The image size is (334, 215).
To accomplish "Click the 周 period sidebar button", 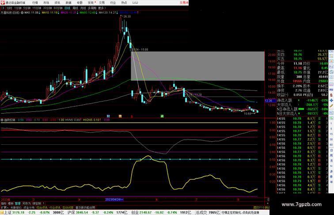I will 331,155.
